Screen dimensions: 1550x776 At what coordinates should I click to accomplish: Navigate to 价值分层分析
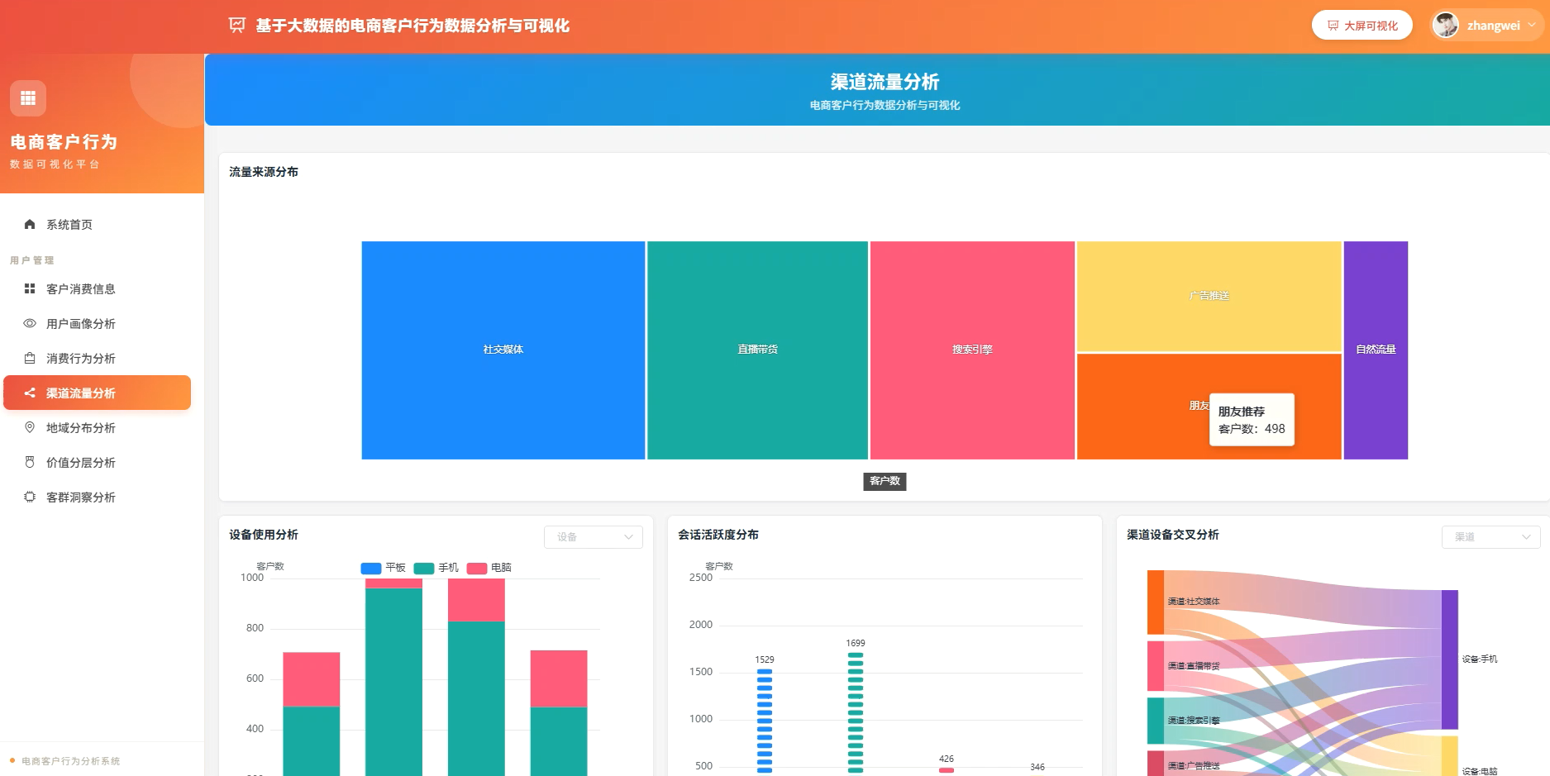coord(98,462)
